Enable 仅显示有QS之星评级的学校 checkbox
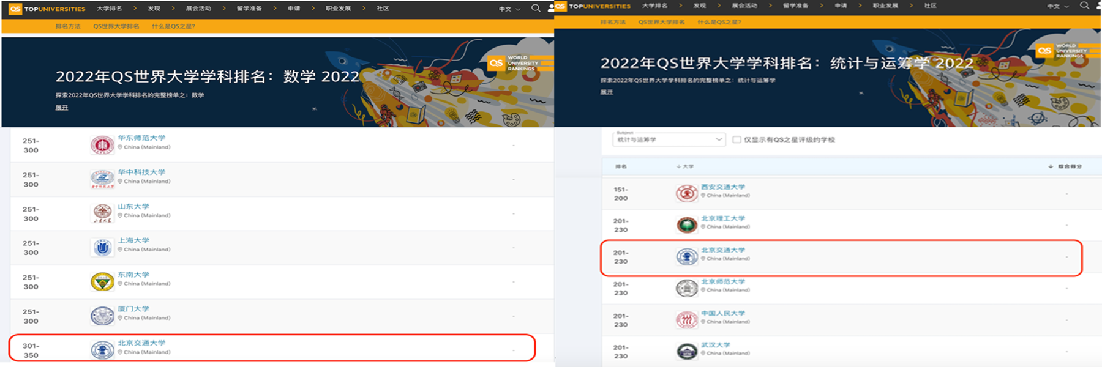This screenshot has width=1102, height=367. (737, 139)
